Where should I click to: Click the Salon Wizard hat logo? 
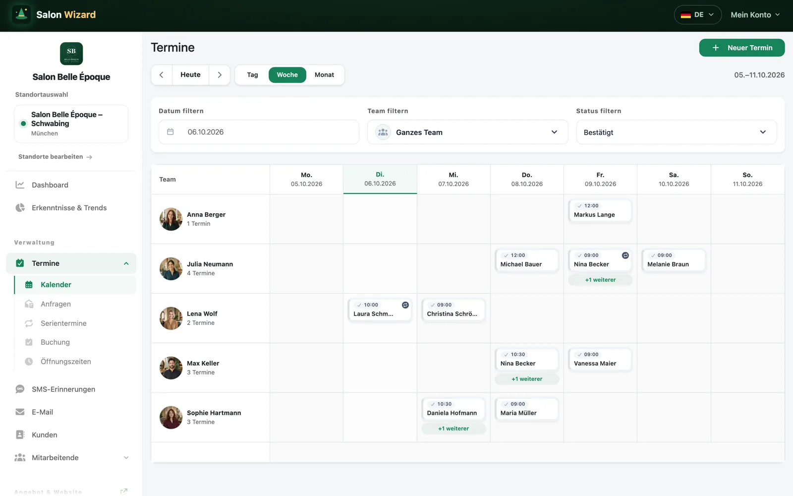click(21, 14)
